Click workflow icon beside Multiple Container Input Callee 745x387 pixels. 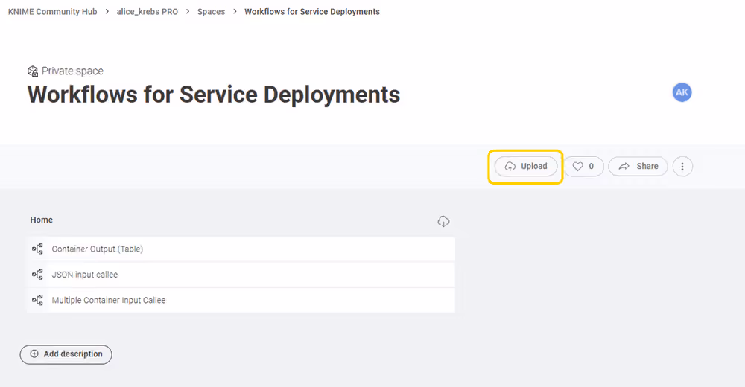pyautogui.click(x=37, y=300)
